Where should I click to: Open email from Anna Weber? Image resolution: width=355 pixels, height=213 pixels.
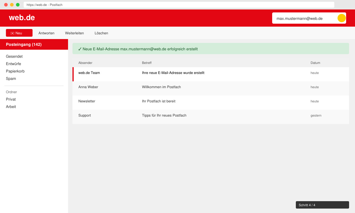coord(211,88)
